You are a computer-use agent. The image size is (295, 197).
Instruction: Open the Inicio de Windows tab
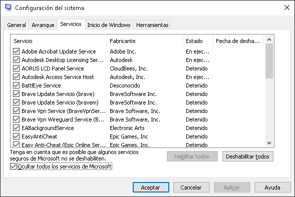pos(109,25)
